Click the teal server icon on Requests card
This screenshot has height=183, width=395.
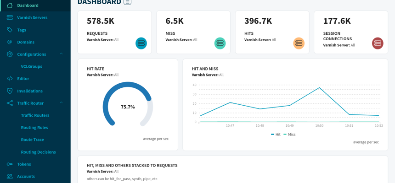click(x=141, y=43)
